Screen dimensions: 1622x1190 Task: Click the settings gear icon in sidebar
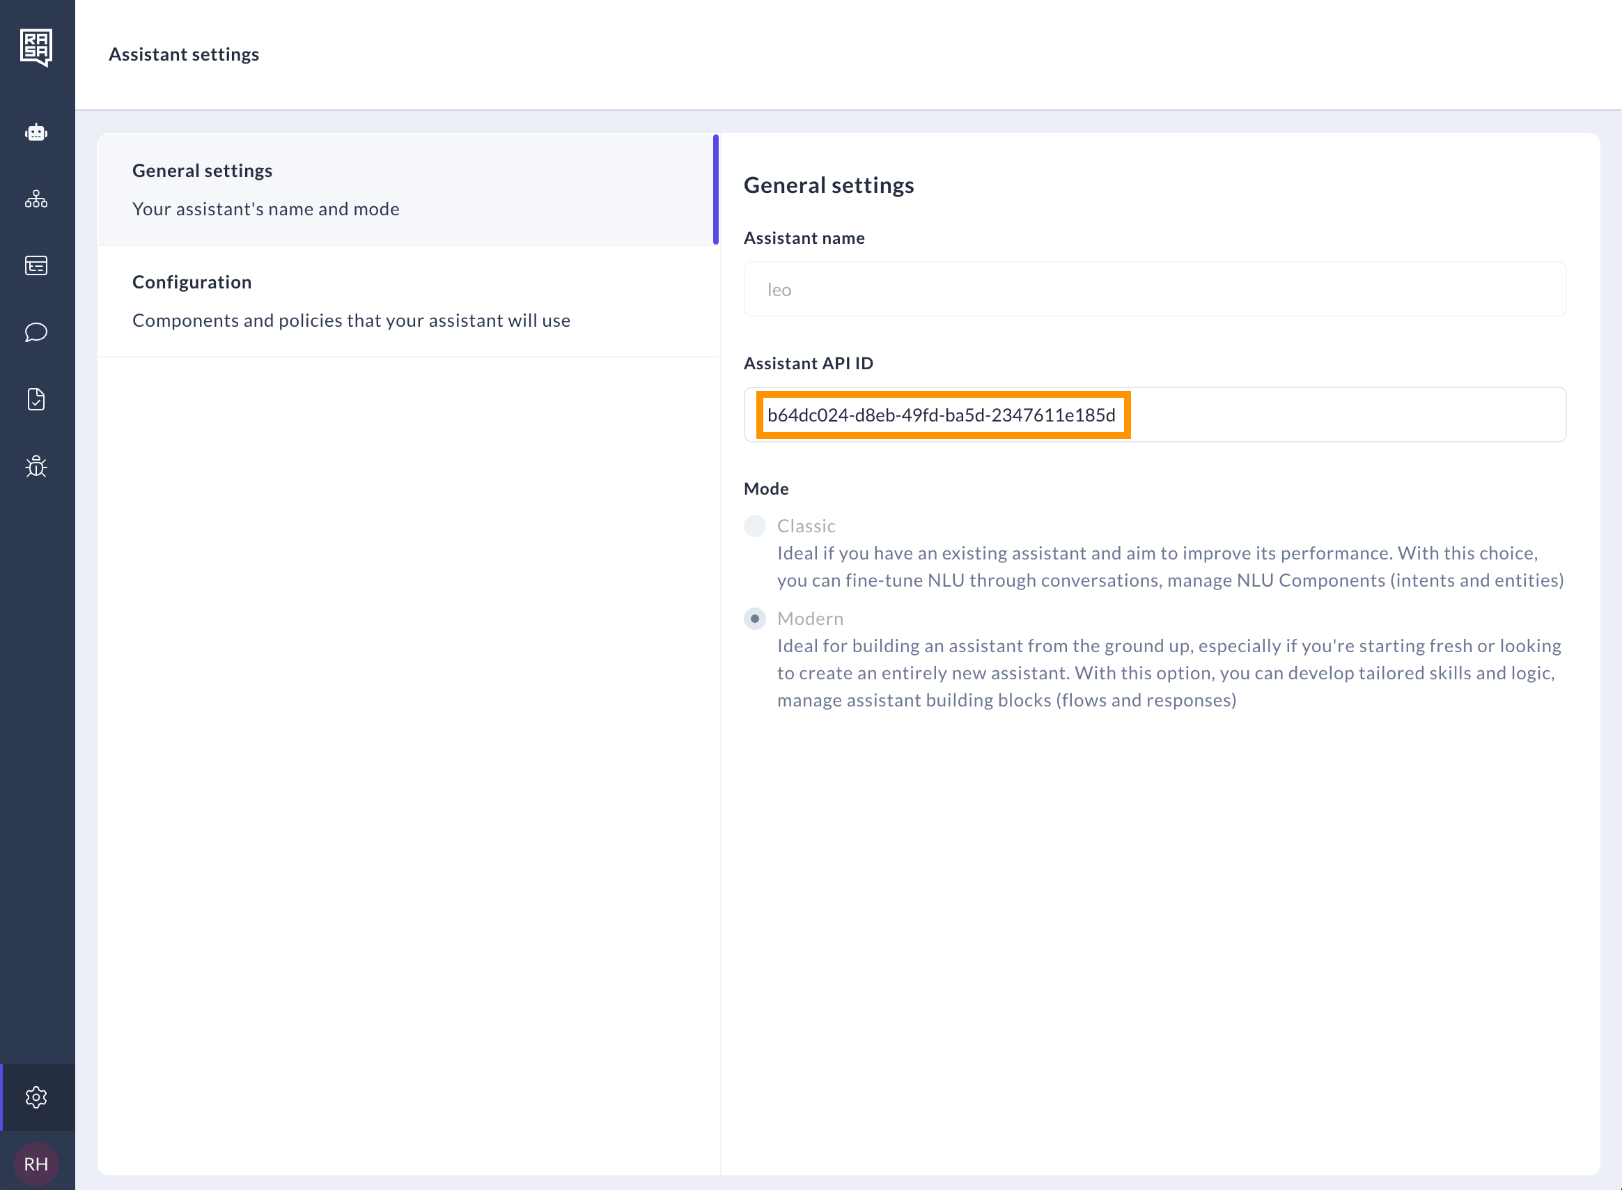point(36,1097)
